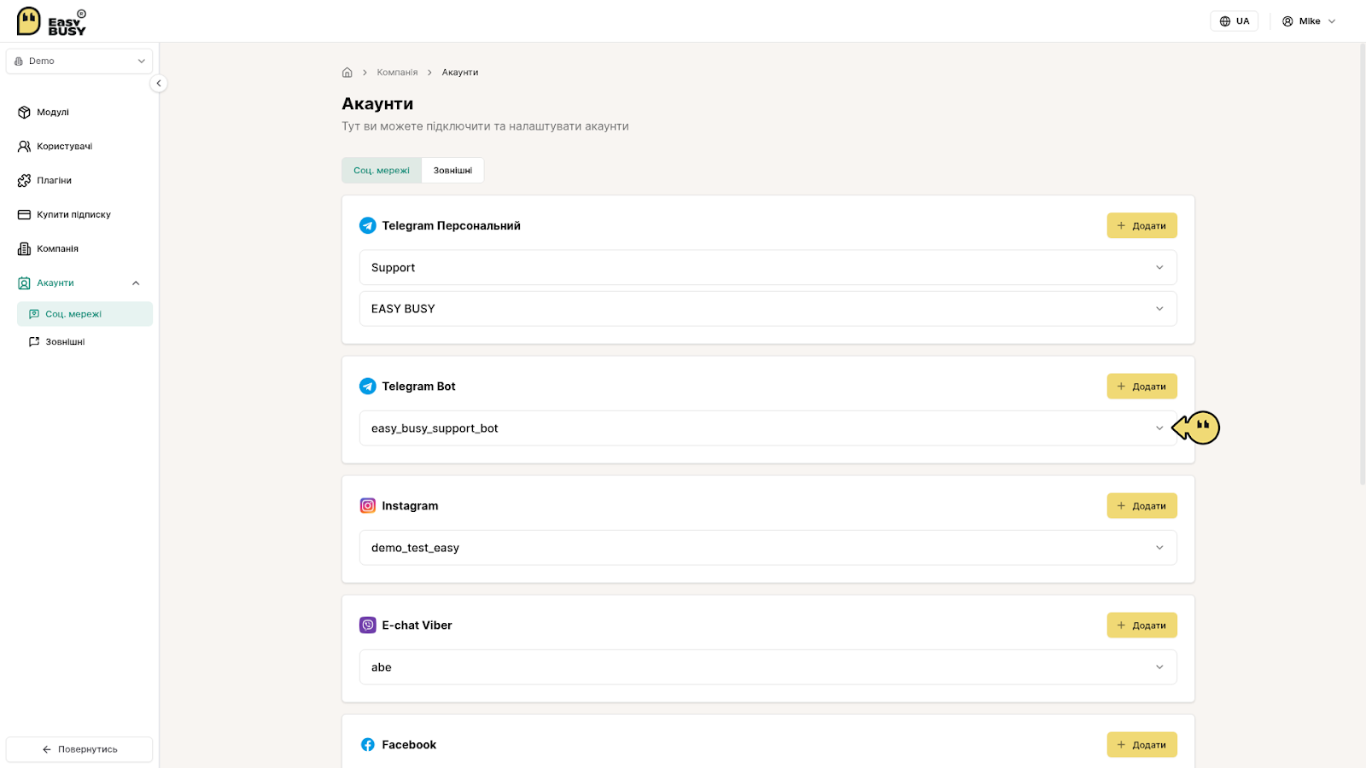Image resolution: width=1366 pixels, height=768 pixels.
Task: Select Соц. мережі sidebar sub-item
Action: click(x=85, y=314)
